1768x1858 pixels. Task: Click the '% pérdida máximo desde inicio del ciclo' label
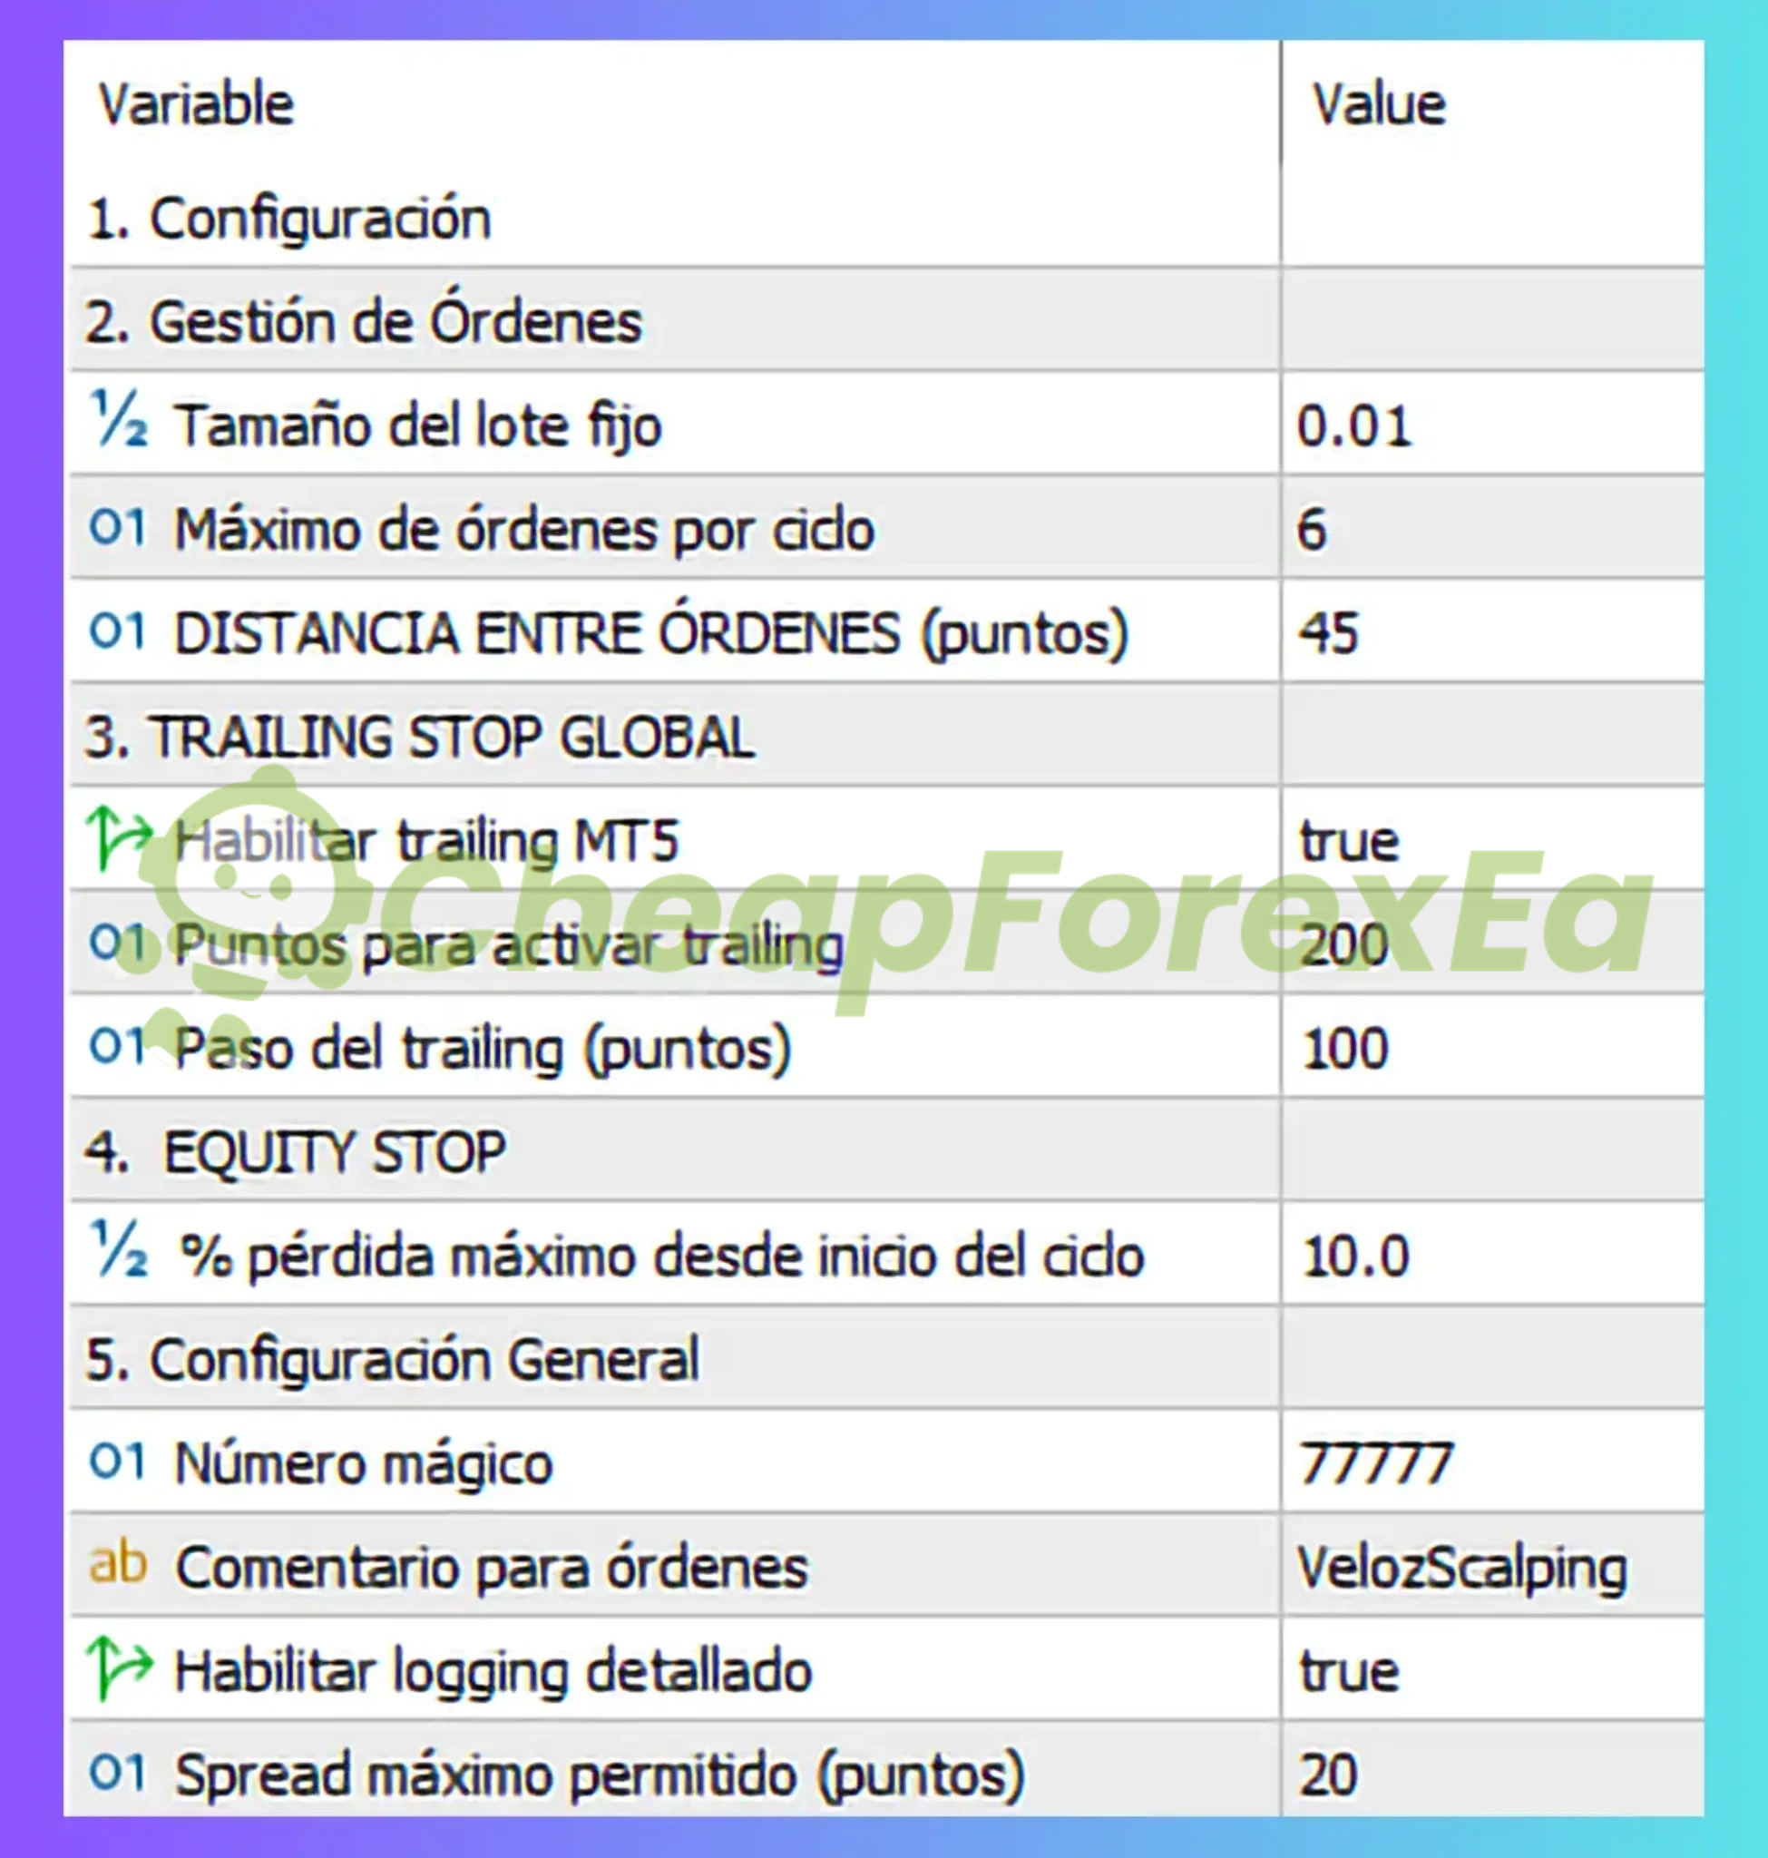point(661,1256)
